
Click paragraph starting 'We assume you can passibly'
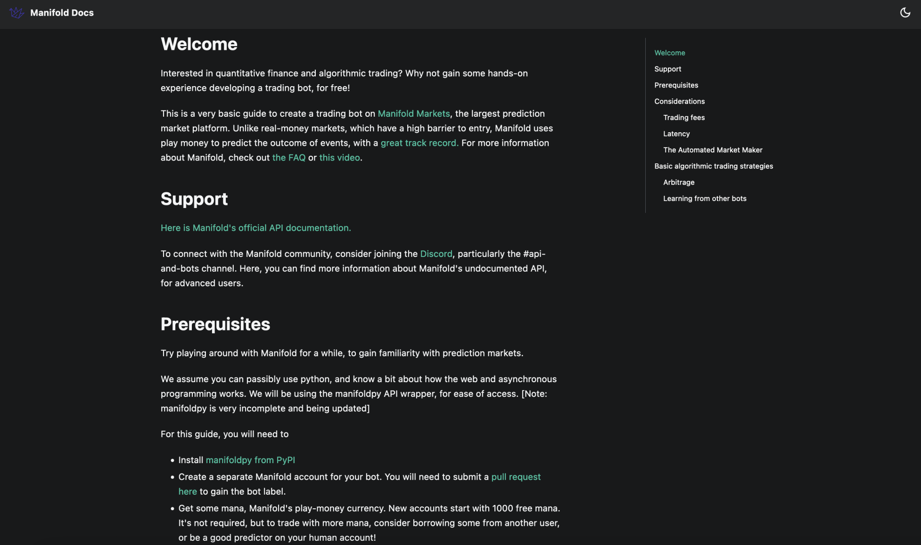[359, 393]
